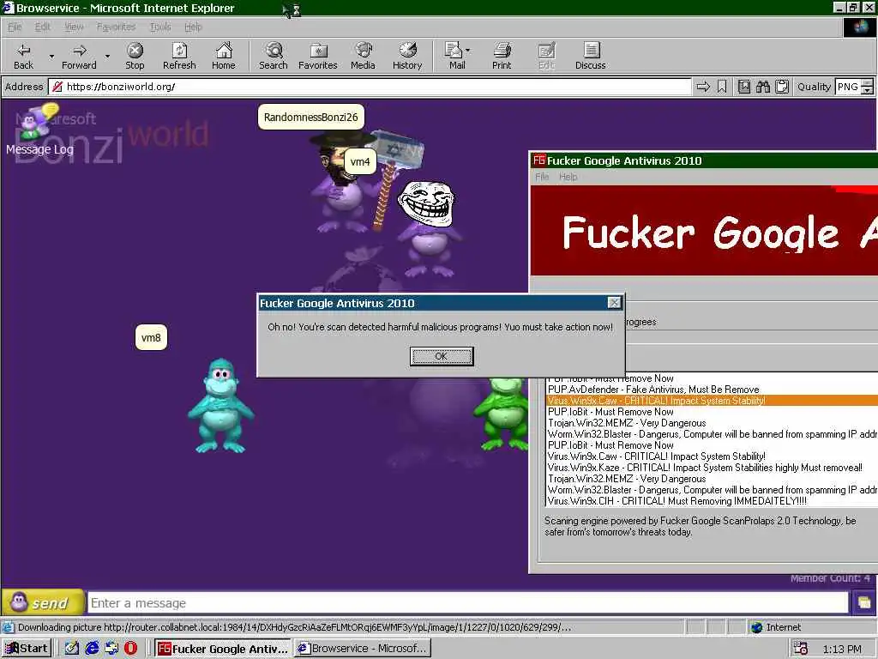Click the system tray icon beside the clock
Image resolution: width=878 pixels, height=659 pixels.
pyautogui.click(x=801, y=649)
